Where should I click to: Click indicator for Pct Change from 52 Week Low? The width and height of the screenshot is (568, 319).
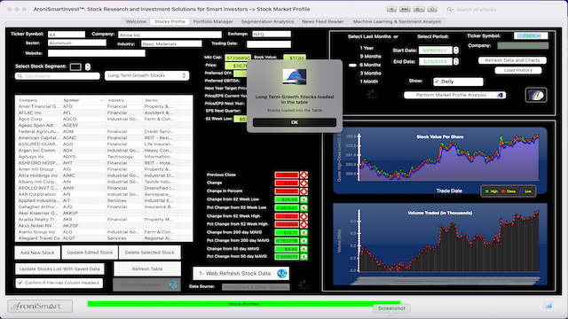click(304, 208)
